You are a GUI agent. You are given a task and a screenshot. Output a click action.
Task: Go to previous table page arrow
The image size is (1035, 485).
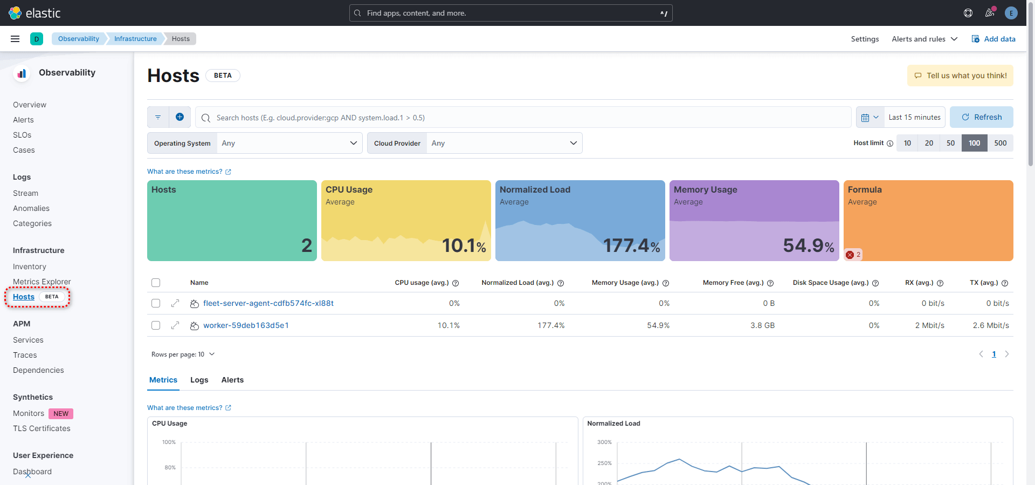981,354
